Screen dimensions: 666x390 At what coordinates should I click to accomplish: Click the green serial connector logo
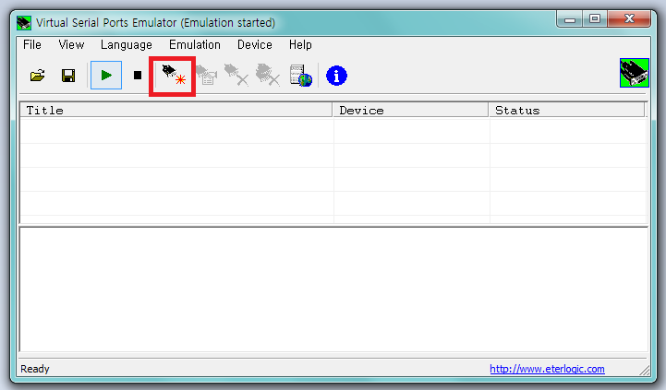[x=635, y=73]
